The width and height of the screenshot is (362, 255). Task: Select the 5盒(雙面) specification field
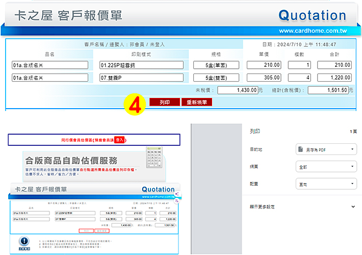coord(216,78)
